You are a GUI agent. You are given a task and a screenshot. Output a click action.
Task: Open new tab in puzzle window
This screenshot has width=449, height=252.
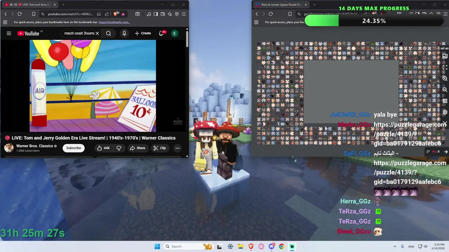pos(314,5)
